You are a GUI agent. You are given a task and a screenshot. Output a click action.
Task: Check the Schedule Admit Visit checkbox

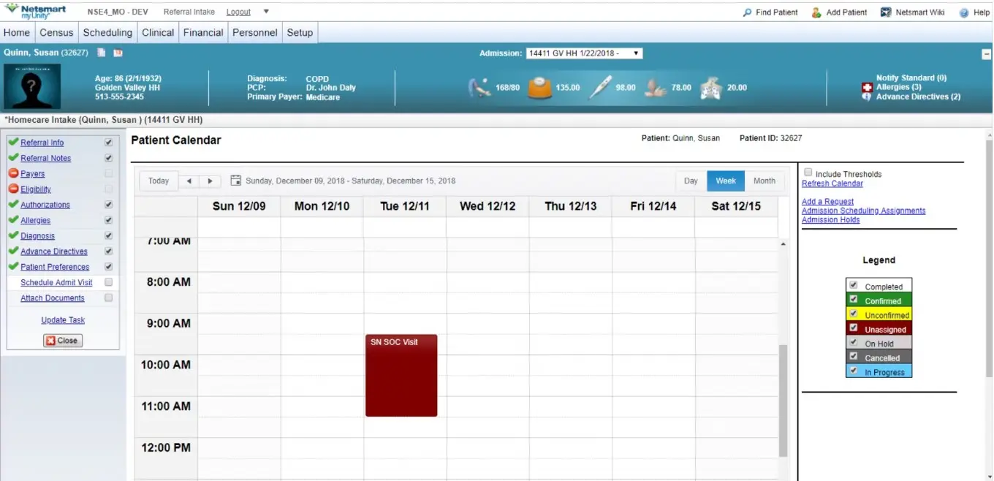pos(108,283)
